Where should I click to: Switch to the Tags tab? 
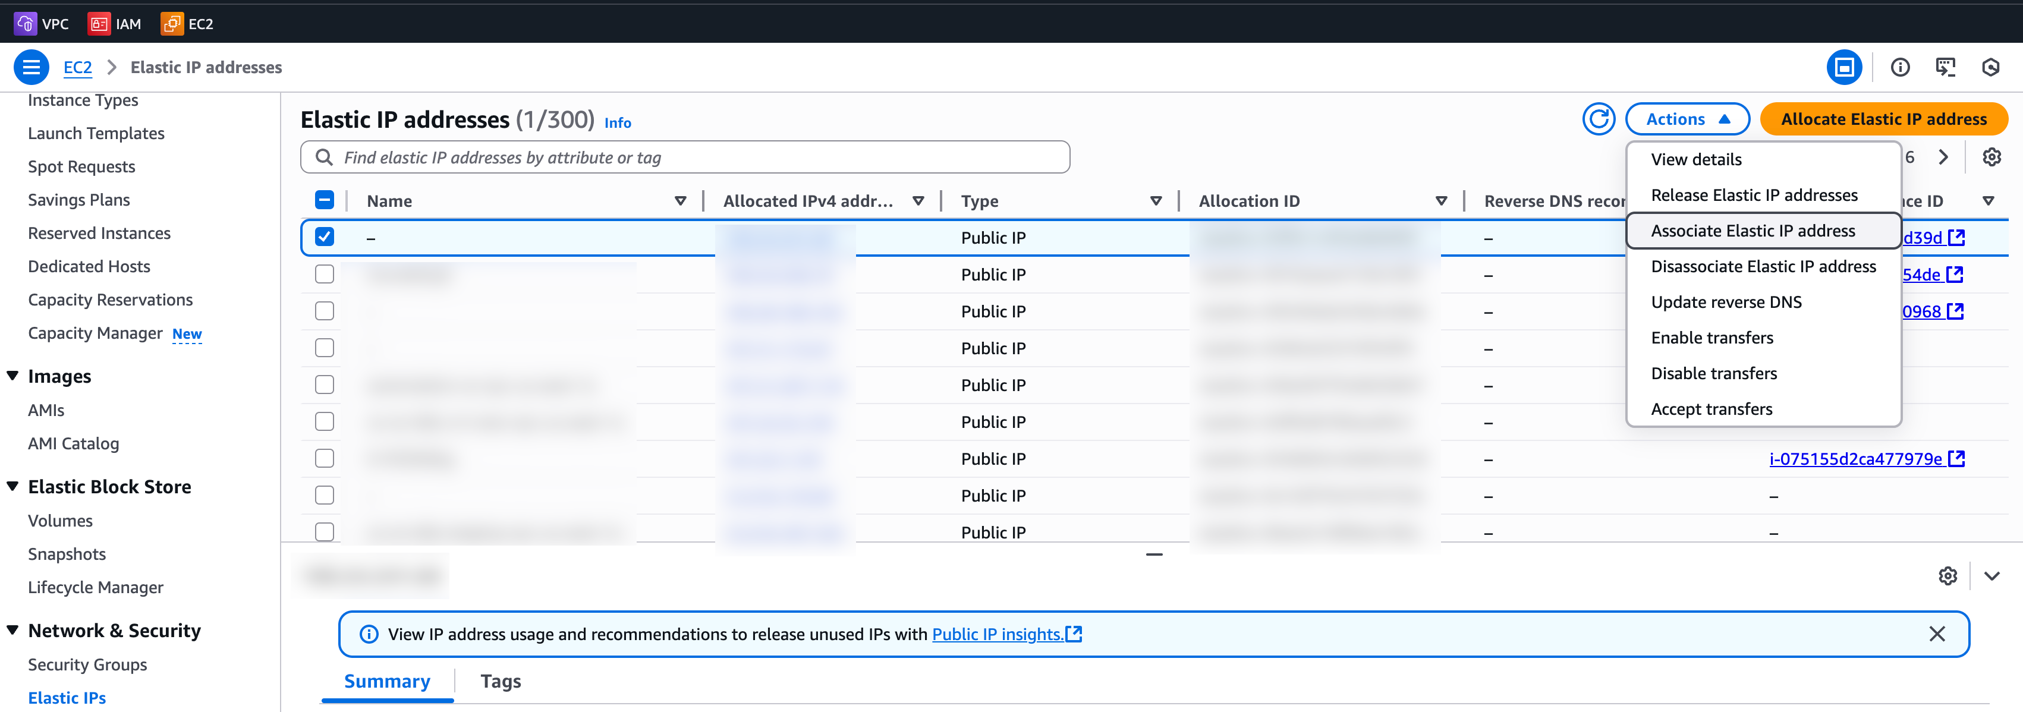tap(501, 681)
